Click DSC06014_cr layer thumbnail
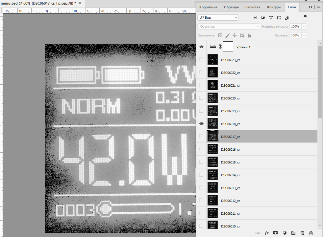This screenshot has width=323, height=237. (x=212, y=175)
